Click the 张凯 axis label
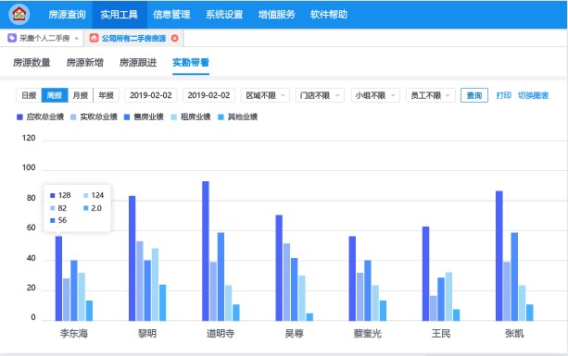 [x=514, y=333]
